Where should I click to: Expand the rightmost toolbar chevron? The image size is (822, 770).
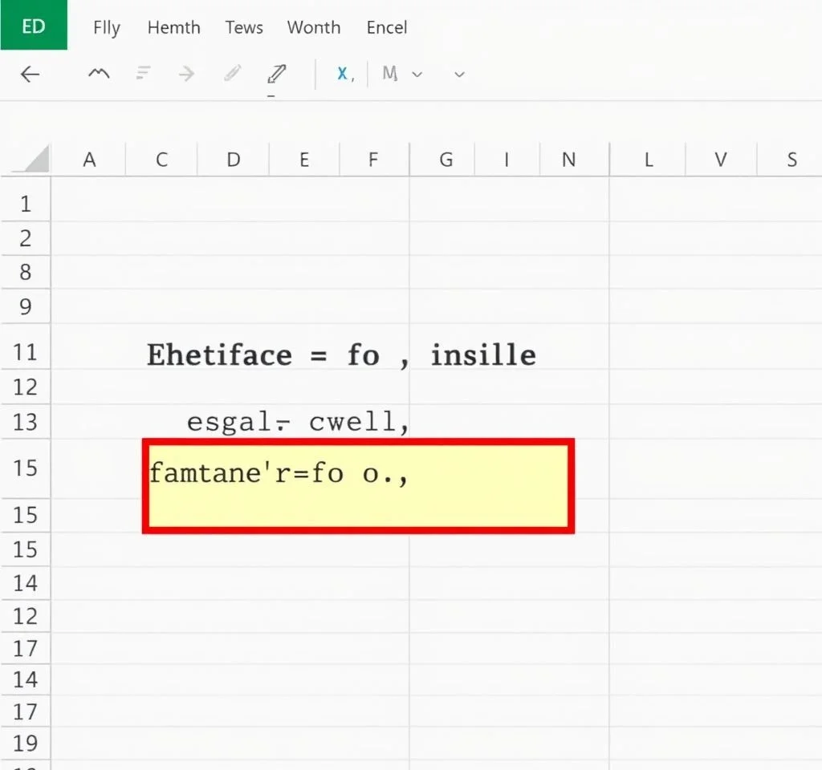[x=459, y=74]
